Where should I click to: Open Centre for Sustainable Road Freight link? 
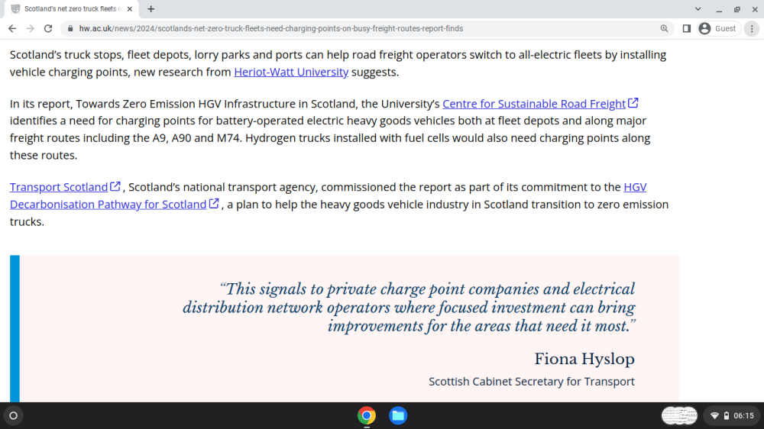534,104
